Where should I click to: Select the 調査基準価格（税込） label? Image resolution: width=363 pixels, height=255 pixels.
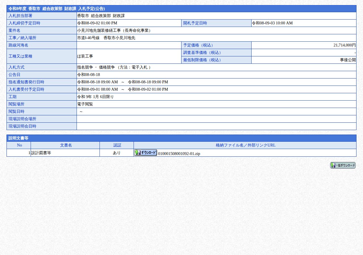tap(216, 53)
